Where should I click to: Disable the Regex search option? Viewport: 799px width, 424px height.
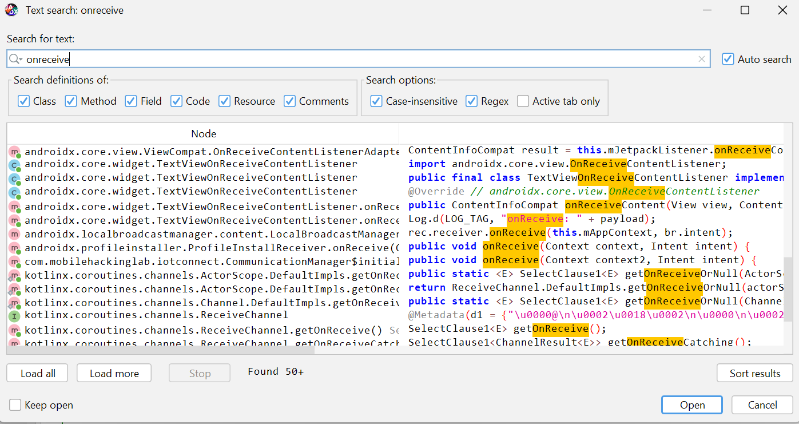pos(471,101)
